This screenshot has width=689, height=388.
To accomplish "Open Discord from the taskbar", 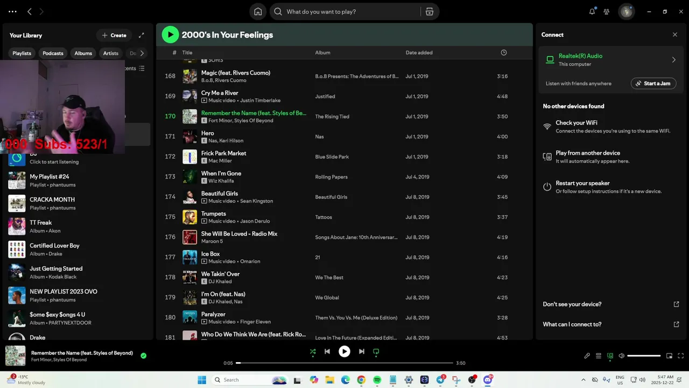I will pyautogui.click(x=488, y=380).
